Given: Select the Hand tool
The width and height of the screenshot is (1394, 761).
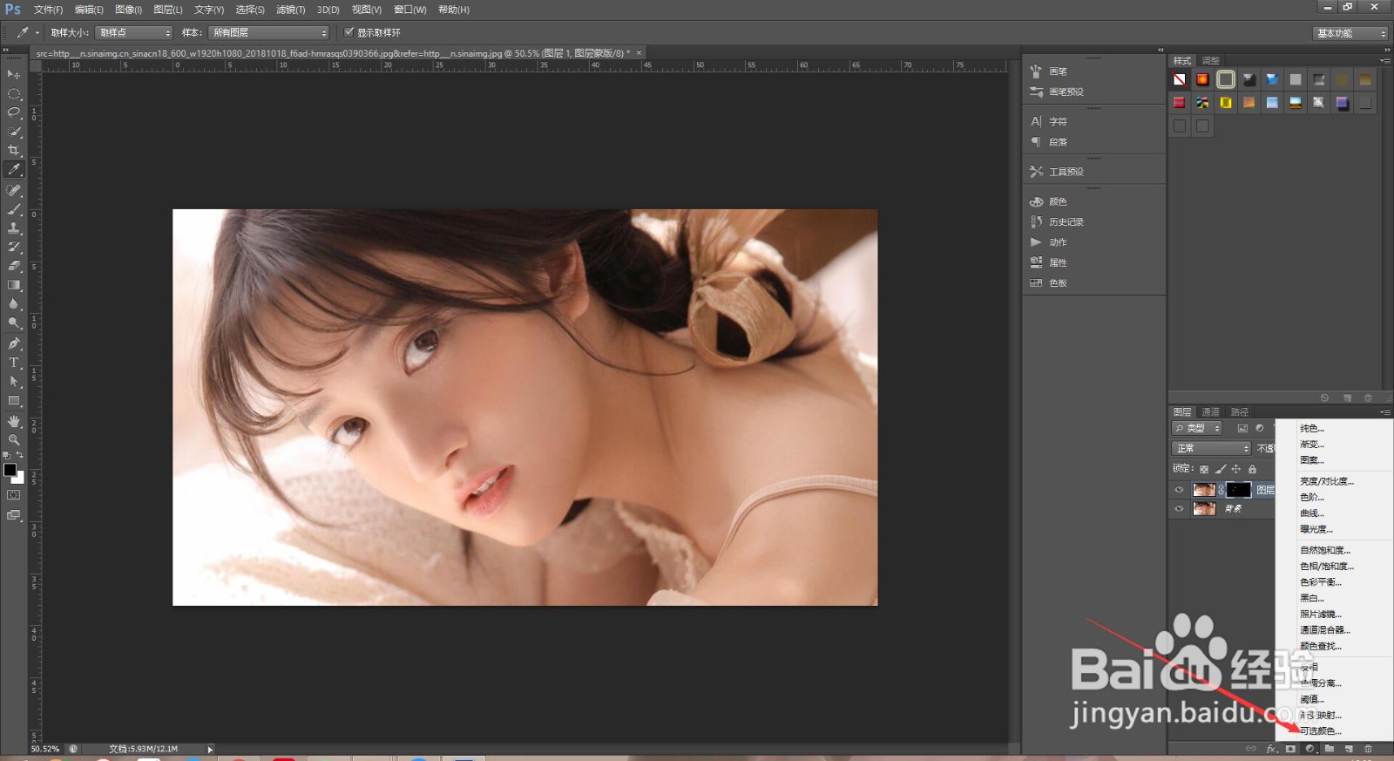Looking at the screenshot, I should pyautogui.click(x=14, y=421).
